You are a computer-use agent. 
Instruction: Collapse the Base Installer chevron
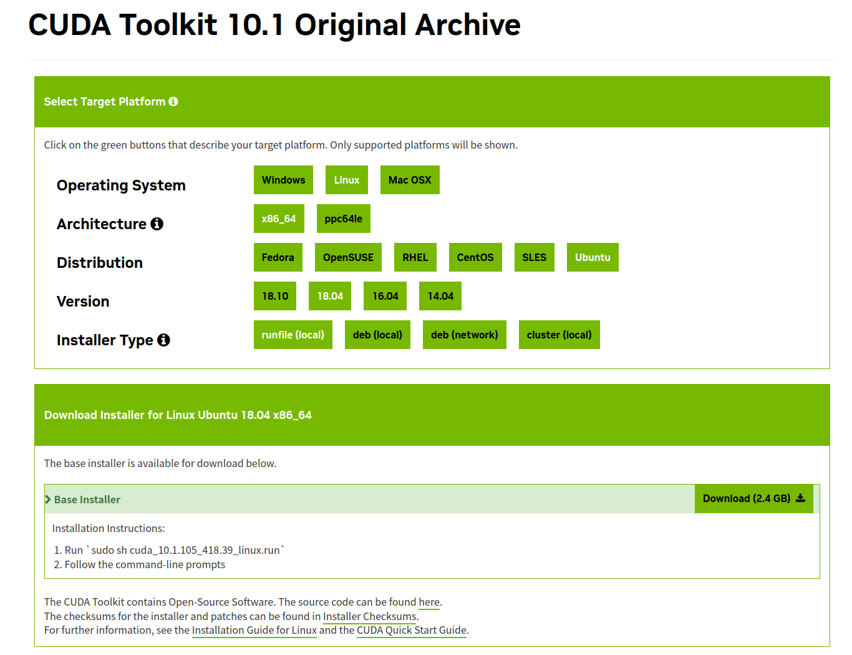pos(48,500)
